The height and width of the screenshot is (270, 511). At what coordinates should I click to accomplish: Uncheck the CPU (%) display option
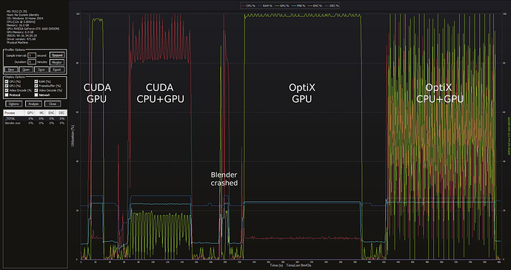coord(7,81)
